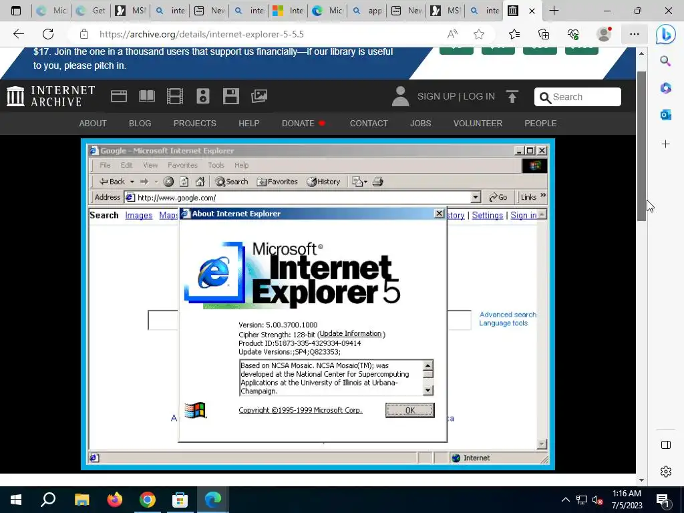Expand the IE5 Links toolbar chevron
684x513 pixels.
tap(543, 196)
